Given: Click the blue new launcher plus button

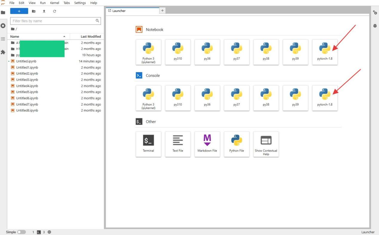Looking at the screenshot, I should [19, 11].
